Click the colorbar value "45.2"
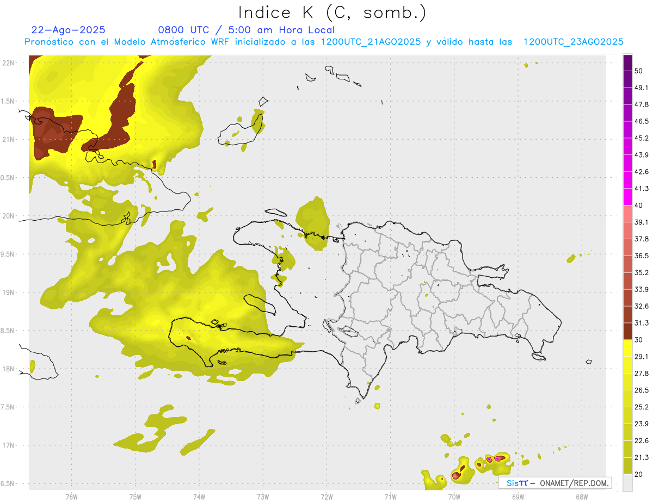Viewport: 653px width, 504px height. coord(642,138)
